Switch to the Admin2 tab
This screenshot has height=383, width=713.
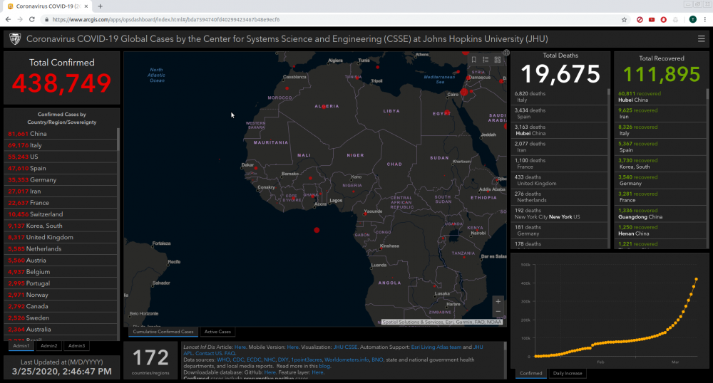pos(48,346)
